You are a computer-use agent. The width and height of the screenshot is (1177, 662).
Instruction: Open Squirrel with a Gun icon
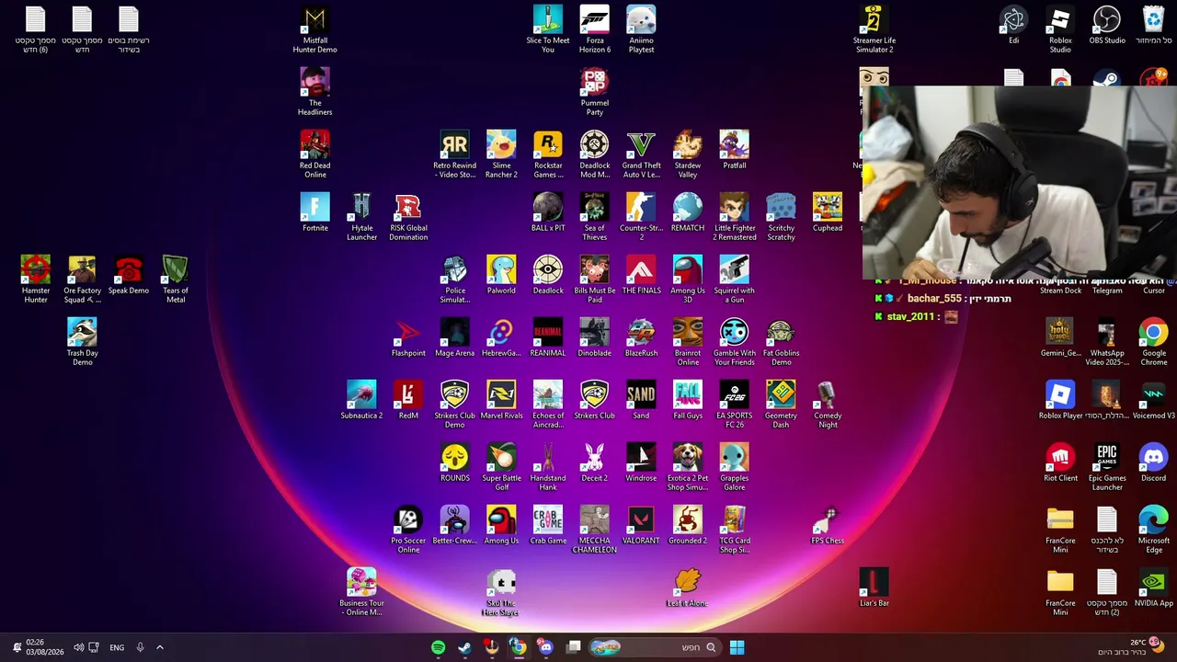pos(734,280)
